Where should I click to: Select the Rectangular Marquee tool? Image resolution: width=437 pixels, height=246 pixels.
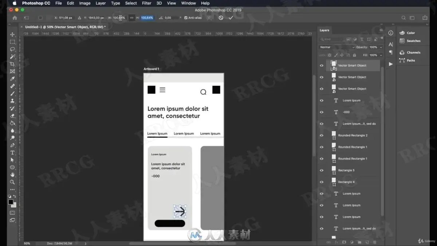point(12,42)
